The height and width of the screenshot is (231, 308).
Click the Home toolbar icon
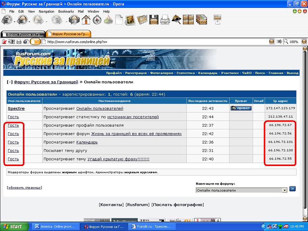tap(86, 20)
